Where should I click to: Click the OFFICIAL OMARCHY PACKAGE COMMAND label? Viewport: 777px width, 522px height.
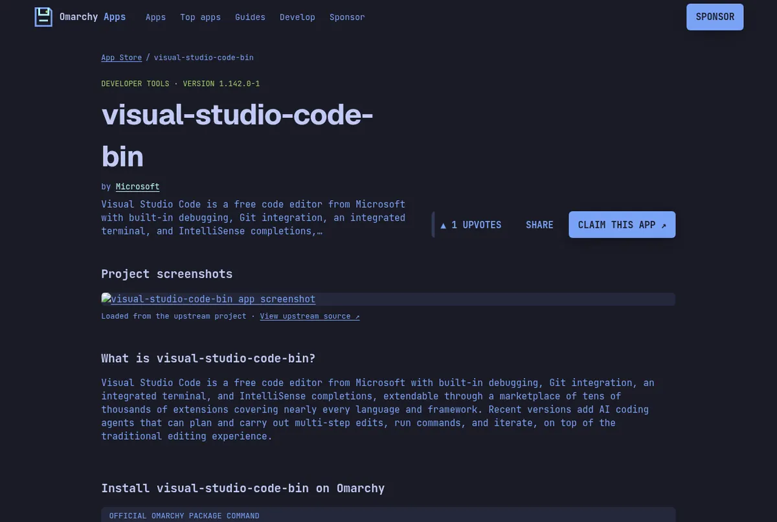click(x=185, y=516)
